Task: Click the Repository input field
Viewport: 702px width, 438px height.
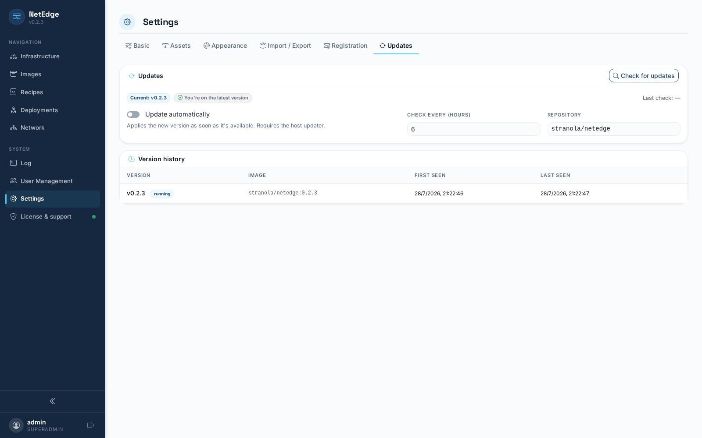Action: click(x=614, y=129)
